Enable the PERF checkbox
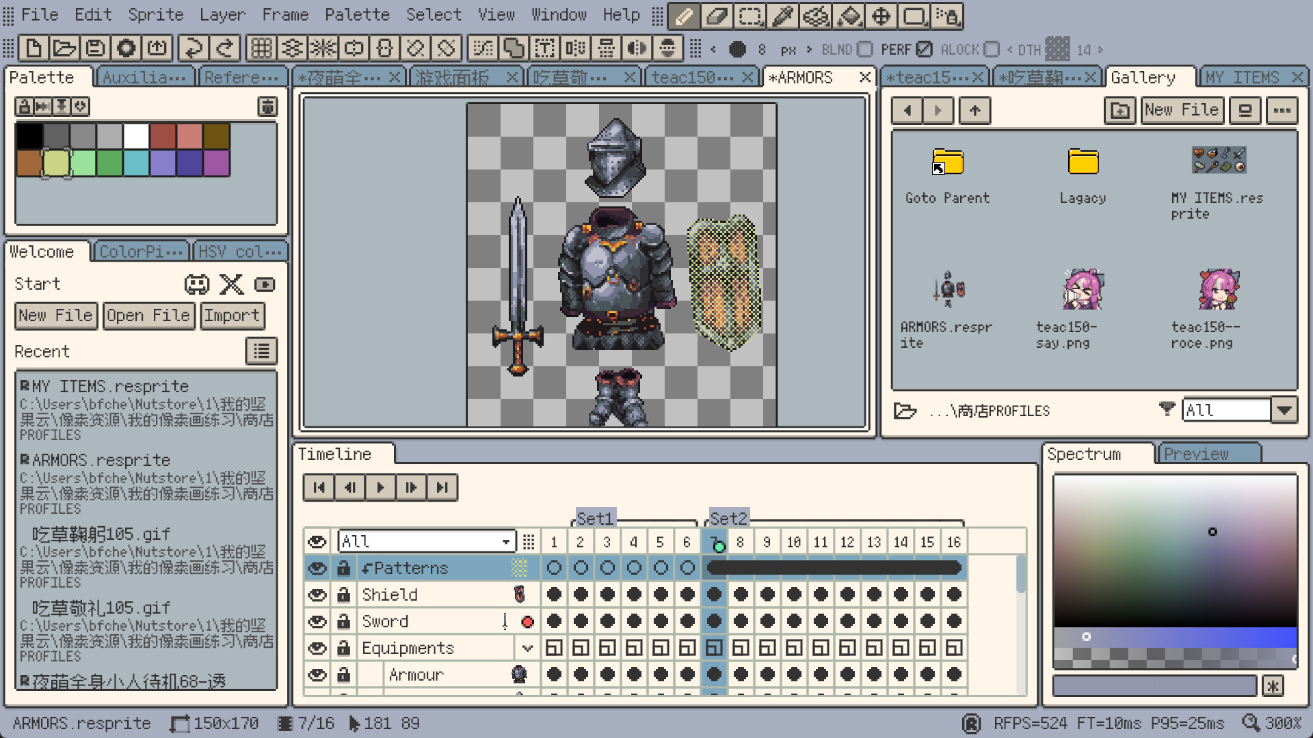This screenshot has width=1313, height=738. pos(925,49)
